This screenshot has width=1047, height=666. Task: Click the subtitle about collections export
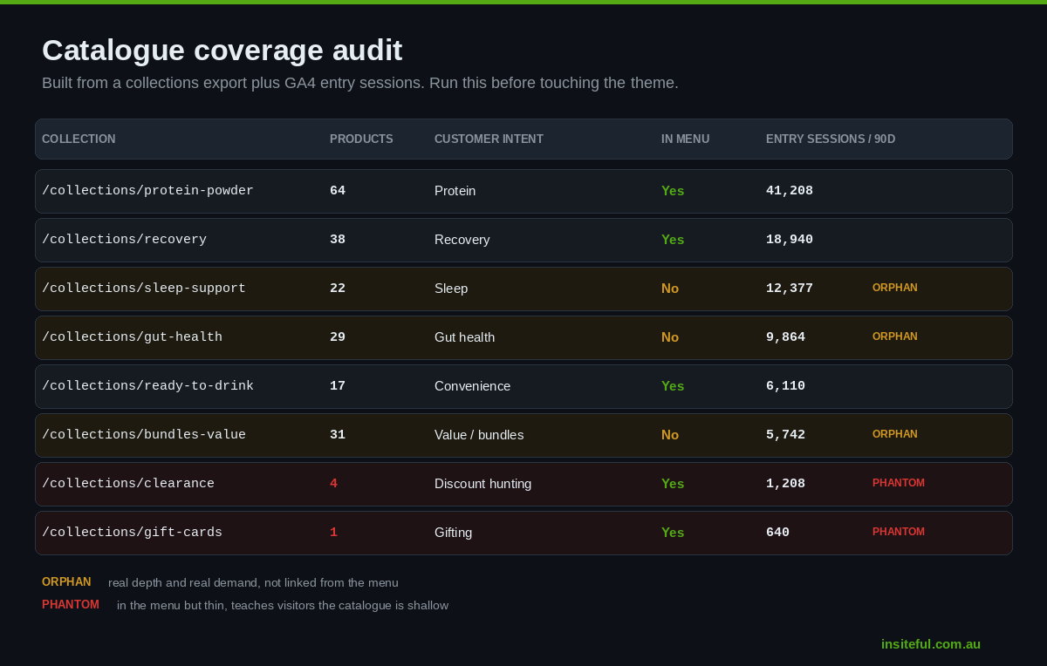tap(360, 84)
